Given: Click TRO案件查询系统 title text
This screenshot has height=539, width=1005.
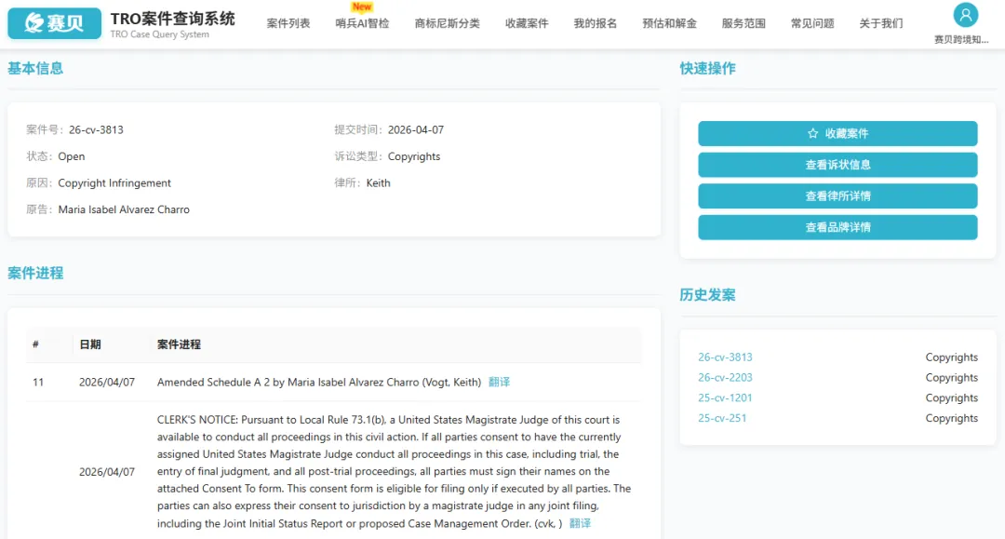Looking at the screenshot, I should tap(172, 19).
